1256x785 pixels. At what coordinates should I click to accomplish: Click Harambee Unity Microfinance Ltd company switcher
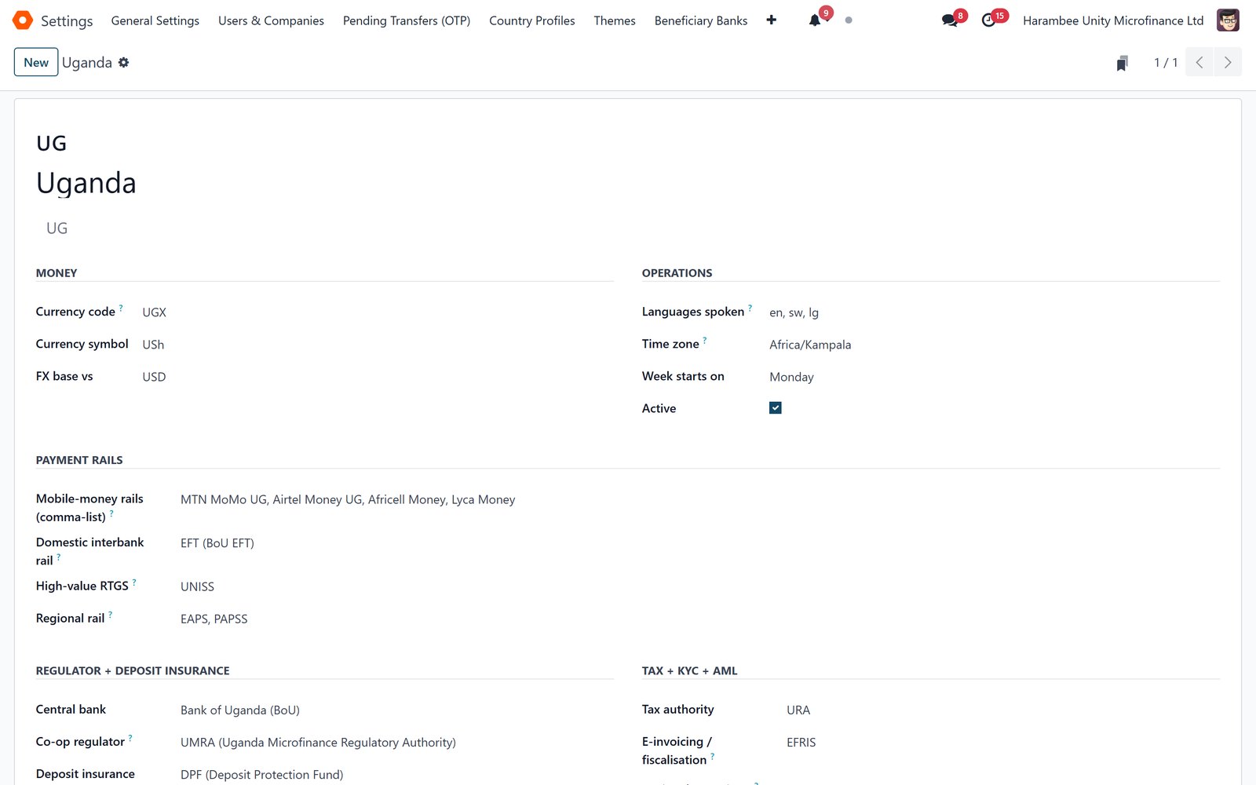pyautogui.click(x=1113, y=20)
